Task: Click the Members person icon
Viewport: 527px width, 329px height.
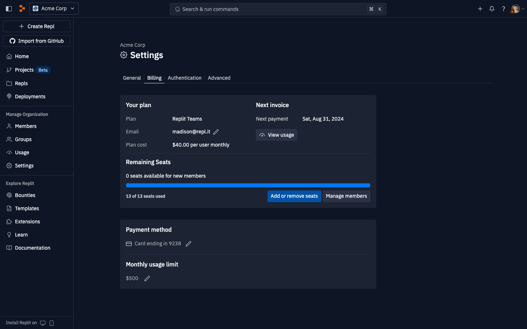Action: point(9,126)
